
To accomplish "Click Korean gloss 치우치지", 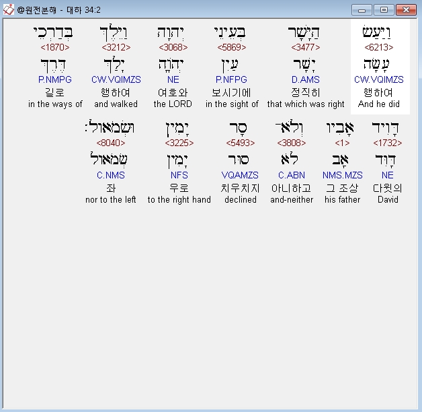I will coord(240,188).
